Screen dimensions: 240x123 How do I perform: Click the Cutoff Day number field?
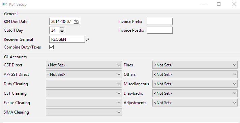tap(55, 30)
